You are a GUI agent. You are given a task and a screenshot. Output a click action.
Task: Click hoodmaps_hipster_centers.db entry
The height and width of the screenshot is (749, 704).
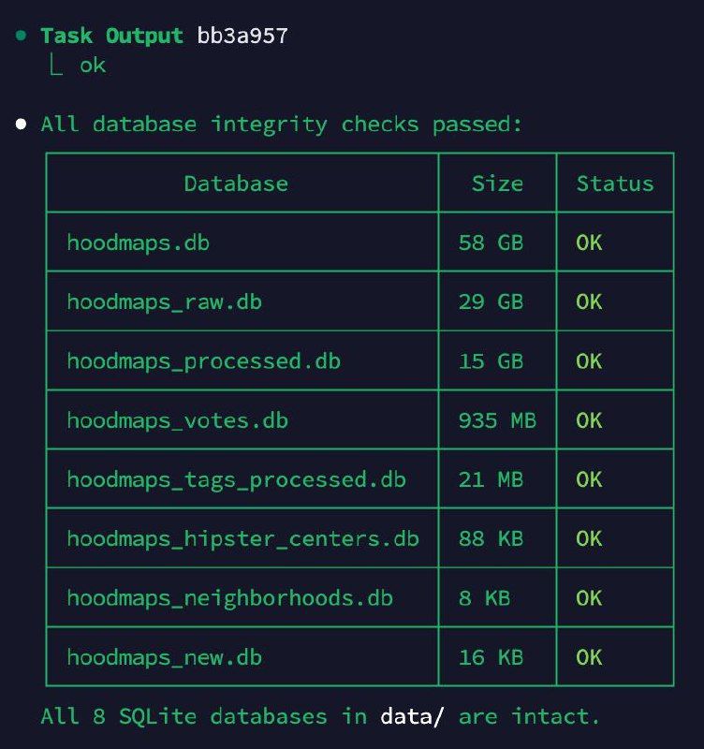coord(242,539)
